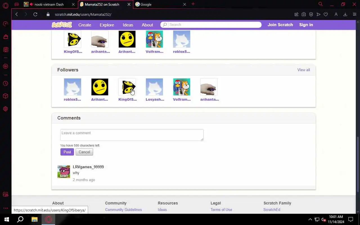Open ScratchEd footer link
Viewport: 360px width, 225px height.
click(272, 210)
